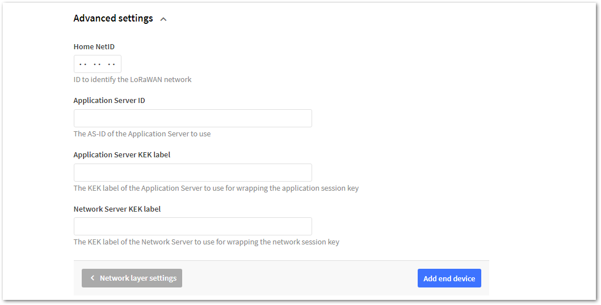Focus the Home NetID input field

click(x=98, y=64)
